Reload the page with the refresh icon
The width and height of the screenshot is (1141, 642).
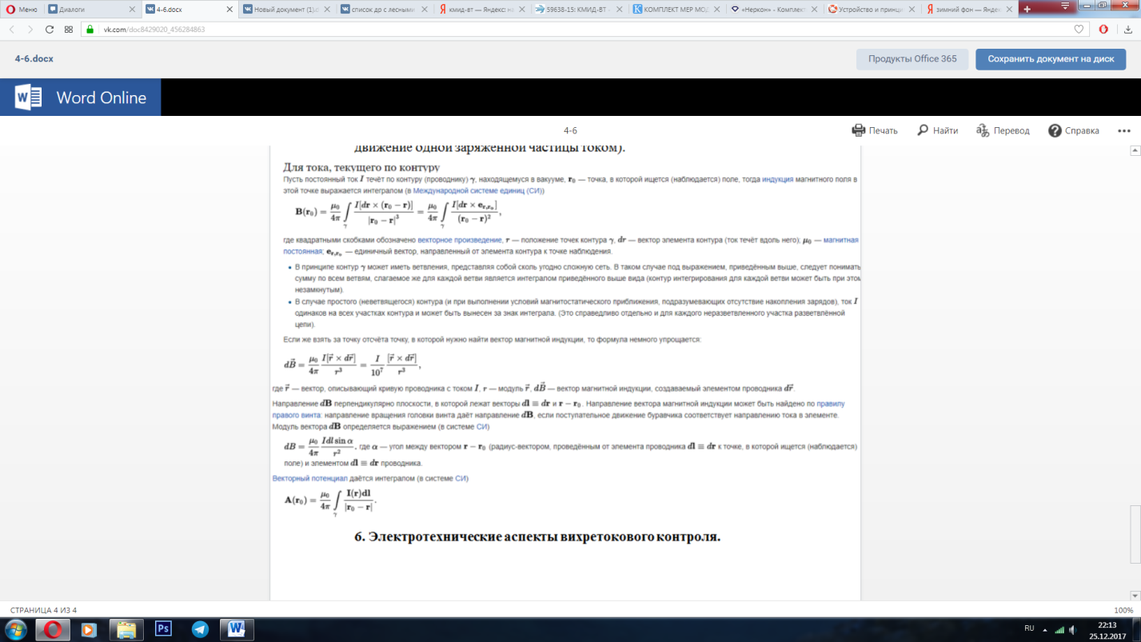click(50, 29)
